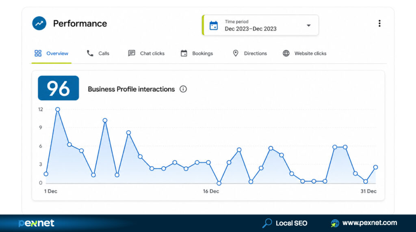
Task: Click the phone icon for Calls
Action: pyautogui.click(x=90, y=53)
